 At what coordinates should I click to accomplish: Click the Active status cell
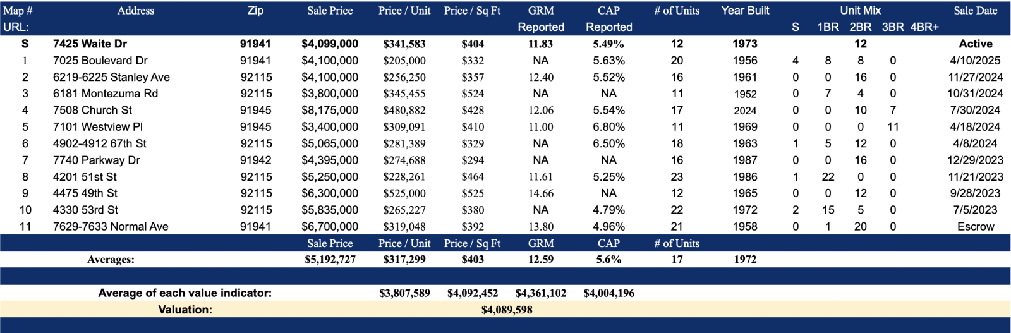point(975,44)
